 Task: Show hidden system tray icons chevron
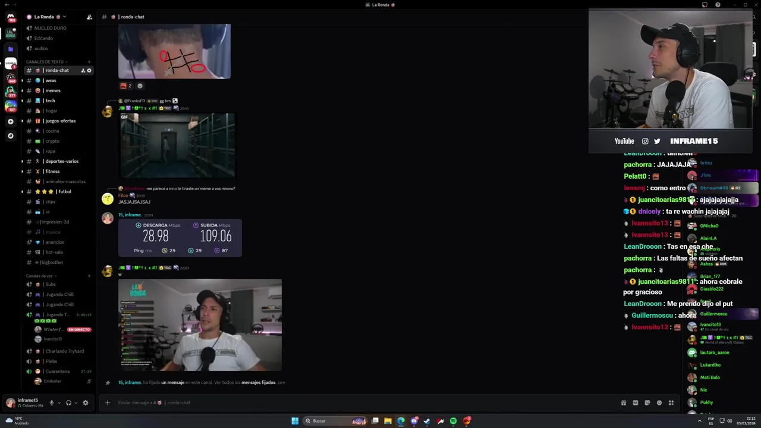(700, 421)
